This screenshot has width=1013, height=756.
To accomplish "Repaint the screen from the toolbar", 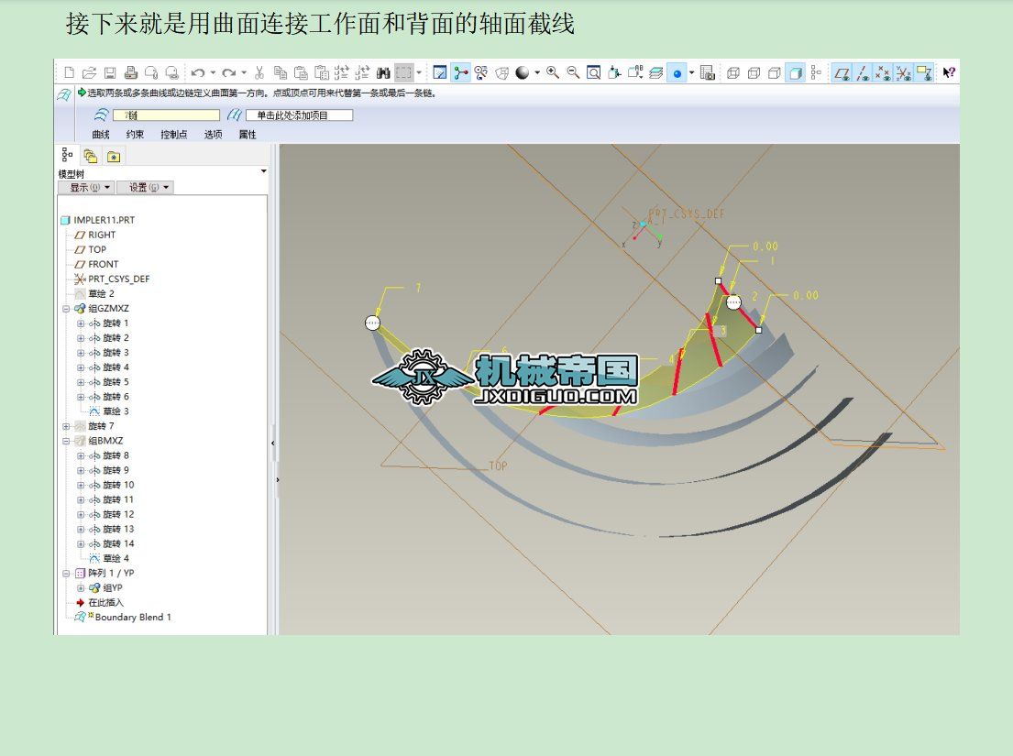I will coord(440,73).
